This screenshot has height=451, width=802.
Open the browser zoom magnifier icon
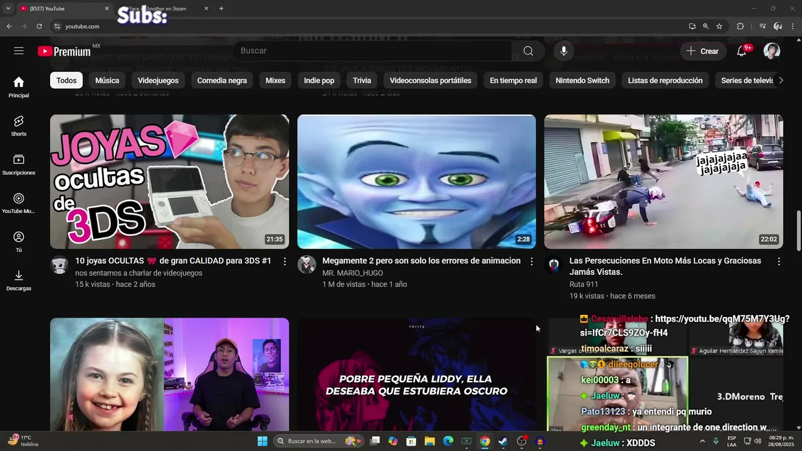pyautogui.click(x=706, y=26)
